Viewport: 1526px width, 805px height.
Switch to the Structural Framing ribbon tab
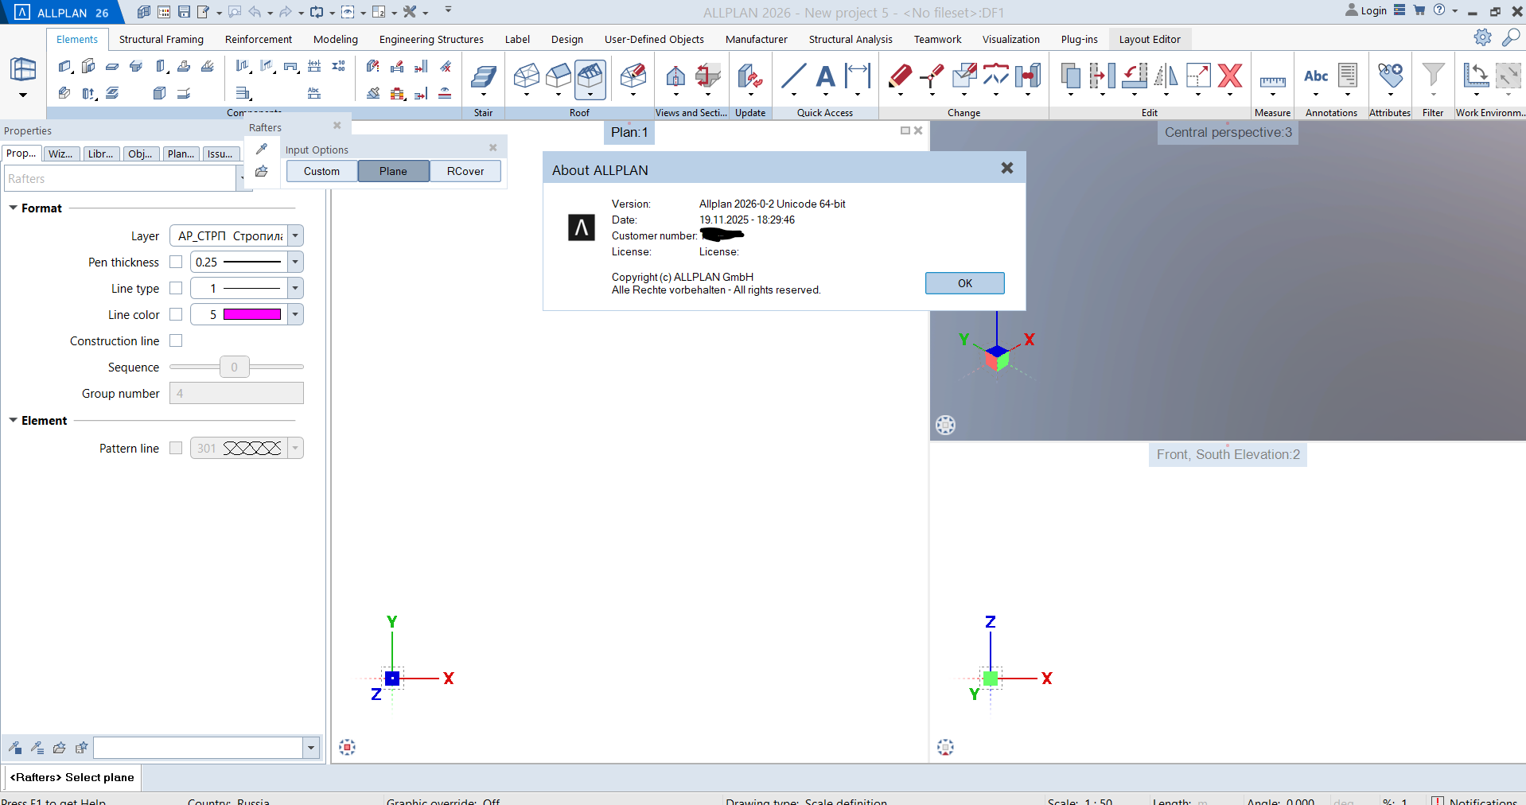pyautogui.click(x=162, y=39)
